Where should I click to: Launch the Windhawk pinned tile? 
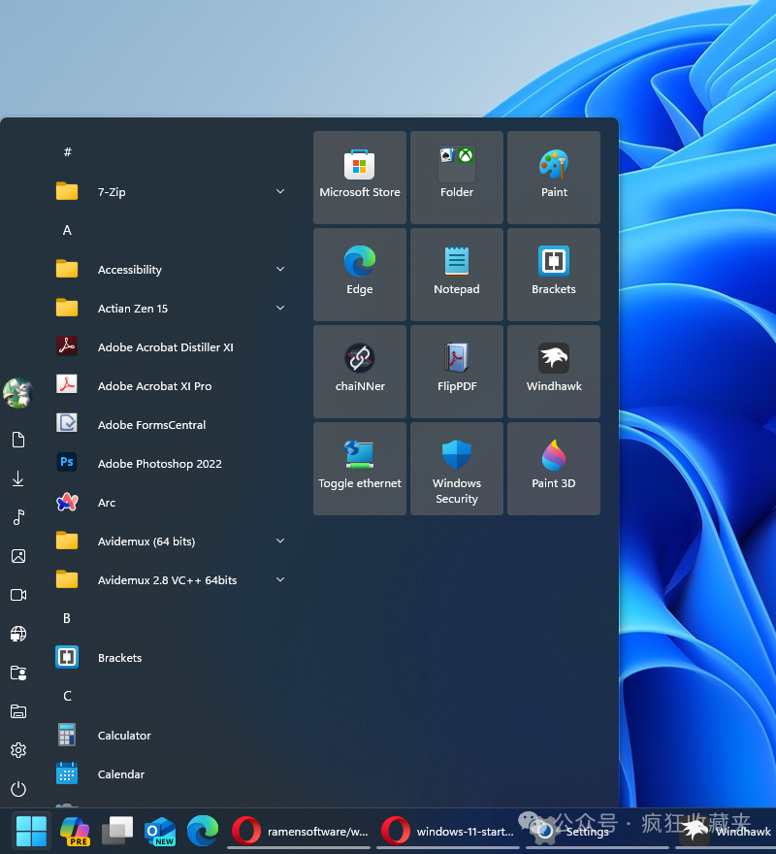[553, 372]
